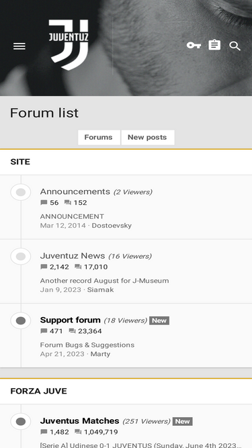Open search with magnifier icon
Image resolution: width=252 pixels, height=448 pixels.
tap(235, 46)
